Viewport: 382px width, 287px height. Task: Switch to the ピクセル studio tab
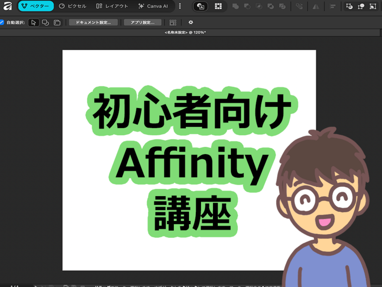(x=73, y=6)
